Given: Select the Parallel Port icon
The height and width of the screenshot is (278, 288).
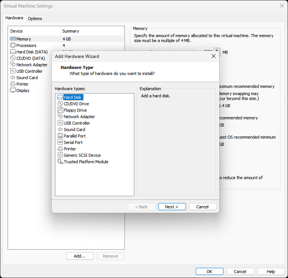Looking at the screenshot, I should pyautogui.click(x=60, y=136).
